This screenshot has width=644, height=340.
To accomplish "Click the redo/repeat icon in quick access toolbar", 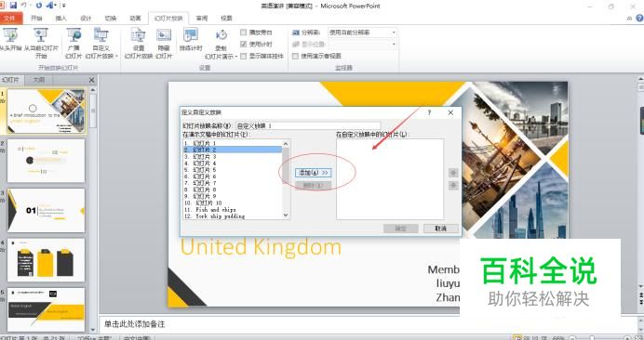I will coord(39,6).
